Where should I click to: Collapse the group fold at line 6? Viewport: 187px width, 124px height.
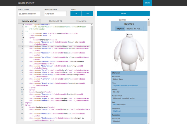tap(23, 38)
